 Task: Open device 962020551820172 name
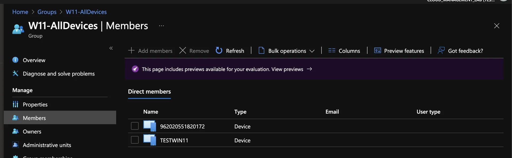tap(182, 126)
